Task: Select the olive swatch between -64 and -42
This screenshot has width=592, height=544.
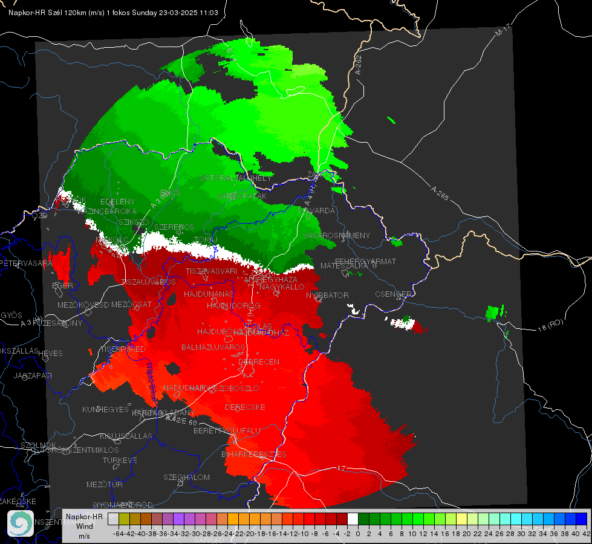Action: pyautogui.click(x=124, y=519)
